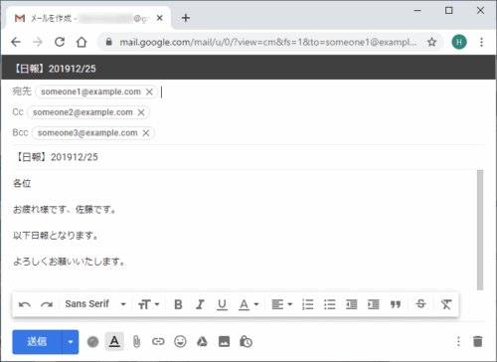
Task: Toggle italic formatting
Action: (200, 304)
